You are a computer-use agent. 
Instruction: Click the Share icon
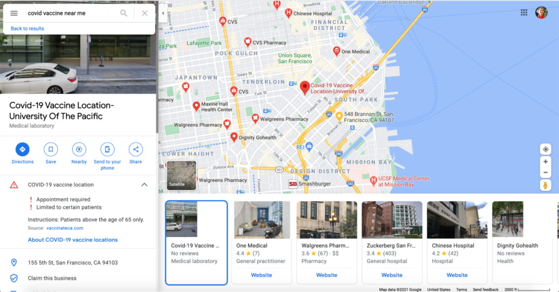coord(135,149)
